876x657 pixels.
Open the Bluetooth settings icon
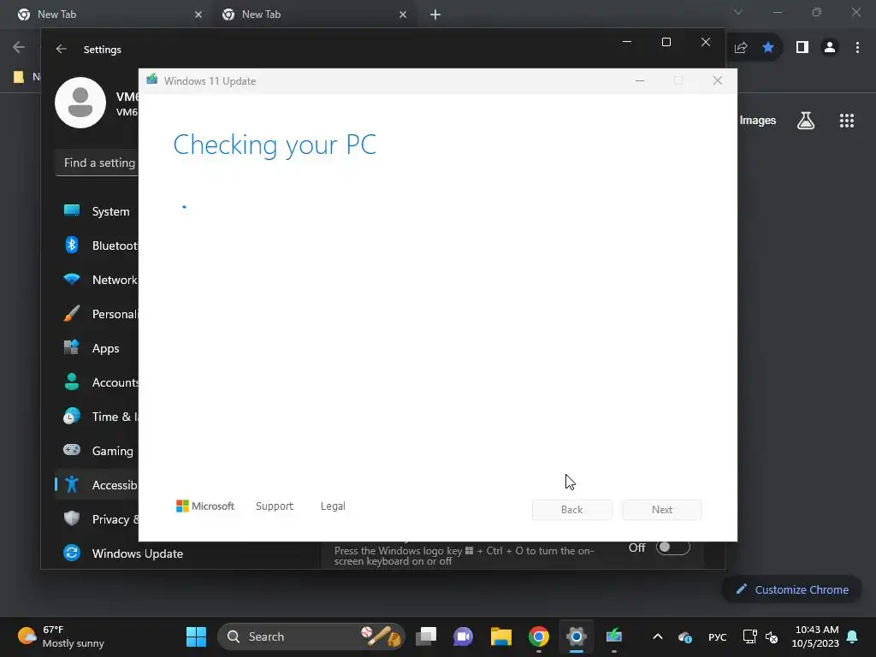pyautogui.click(x=72, y=246)
